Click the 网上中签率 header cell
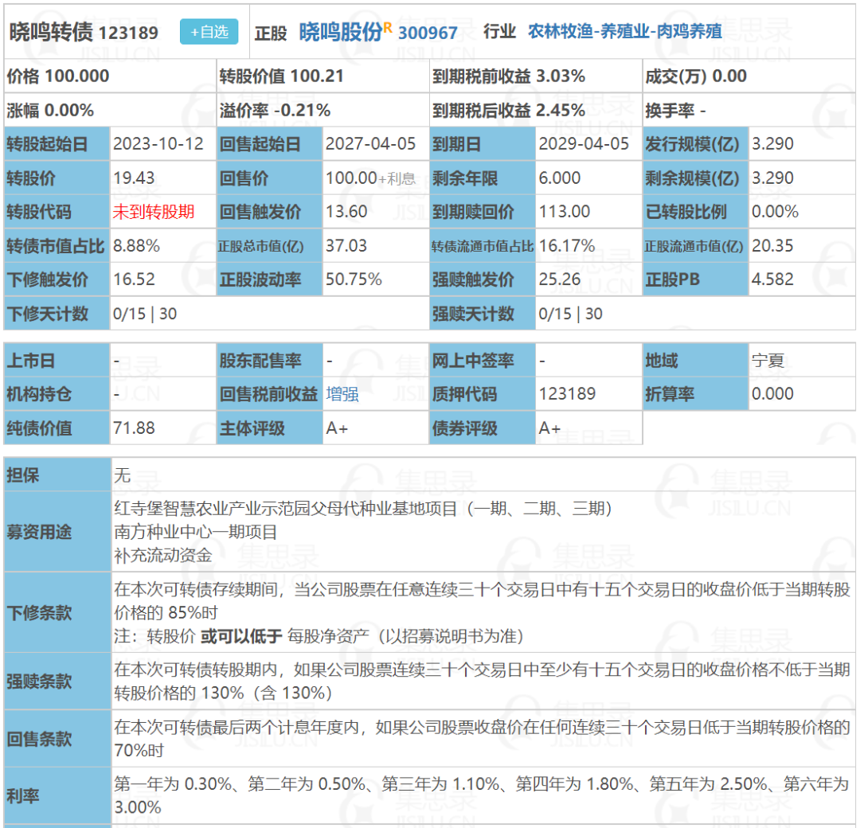 [483, 361]
